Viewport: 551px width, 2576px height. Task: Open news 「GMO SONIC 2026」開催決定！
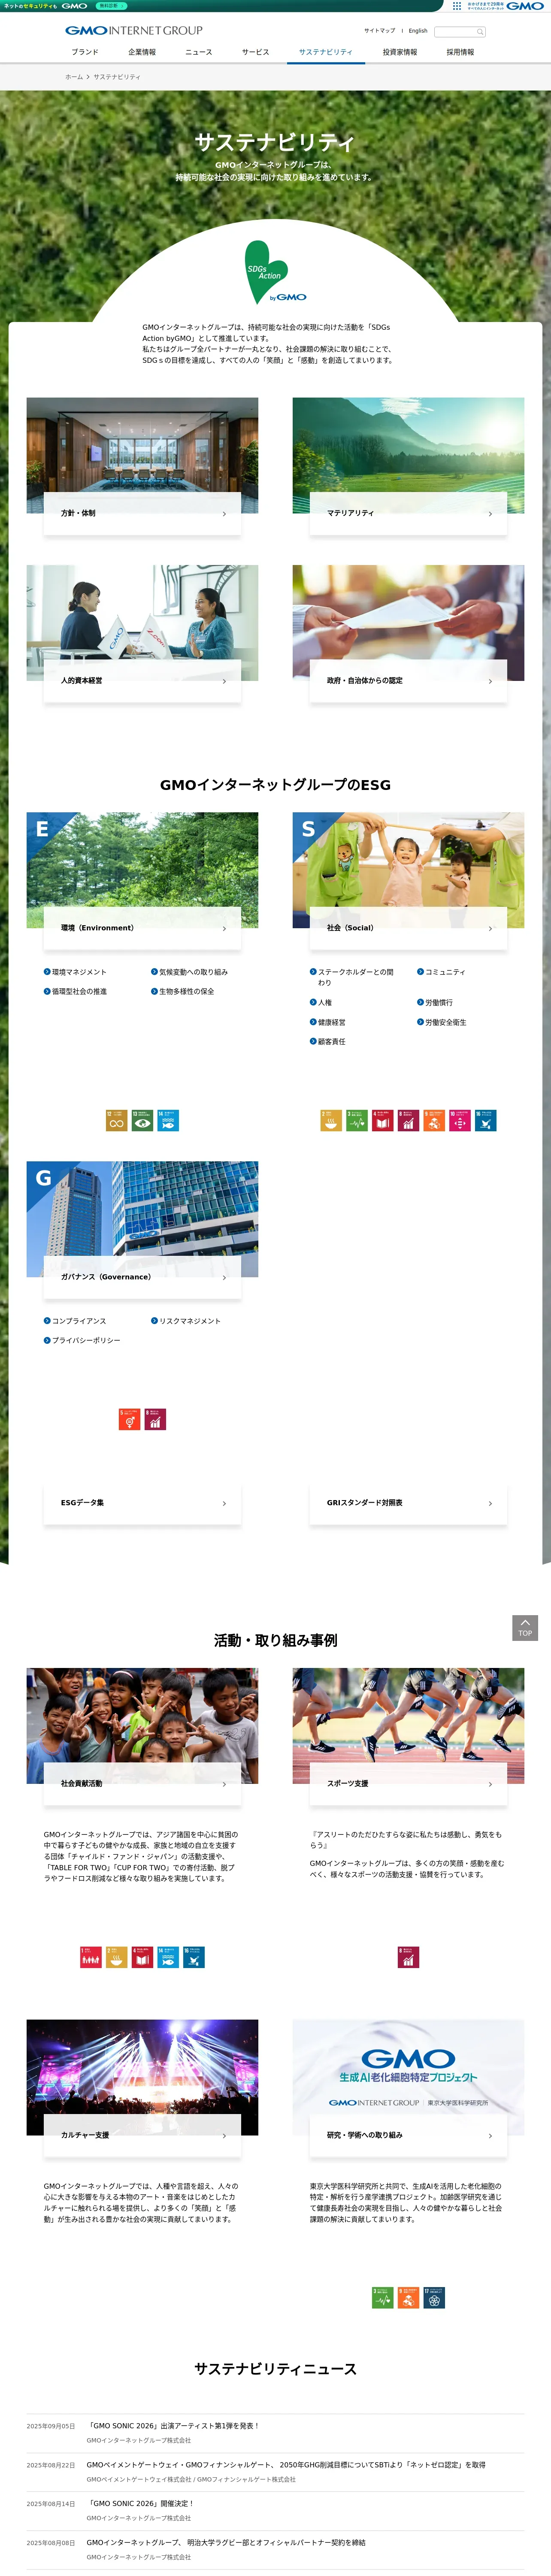(140, 2504)
